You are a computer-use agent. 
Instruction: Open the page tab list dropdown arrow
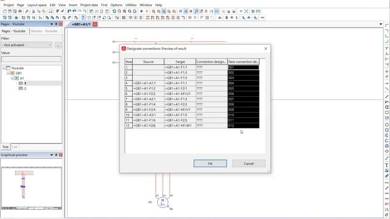(x=381, y=24)
